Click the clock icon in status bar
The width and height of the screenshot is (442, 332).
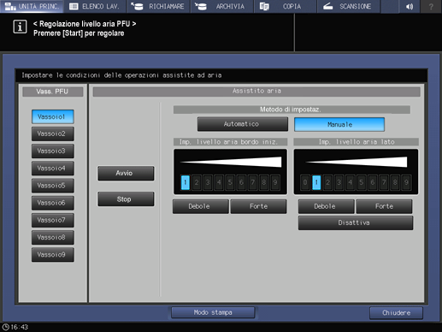click(x=5, y=327)
